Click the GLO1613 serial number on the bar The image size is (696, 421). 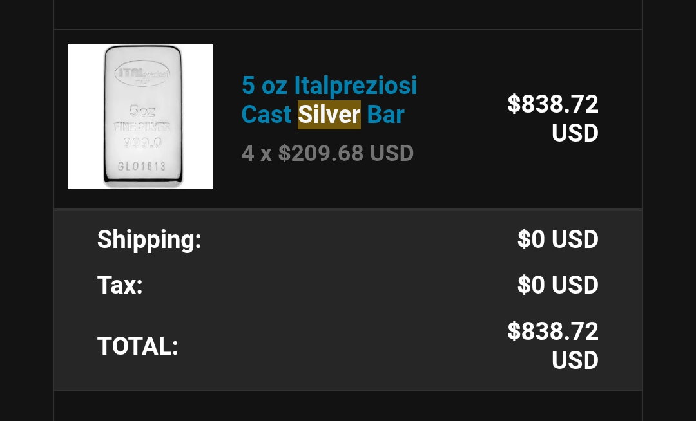click(x=142, y=166)
